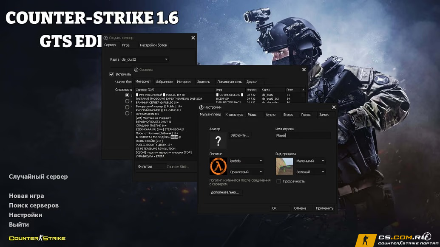Viewport: 440px width, 247px height.
Task: Click the Имя игрока input field
Action: 303,135
